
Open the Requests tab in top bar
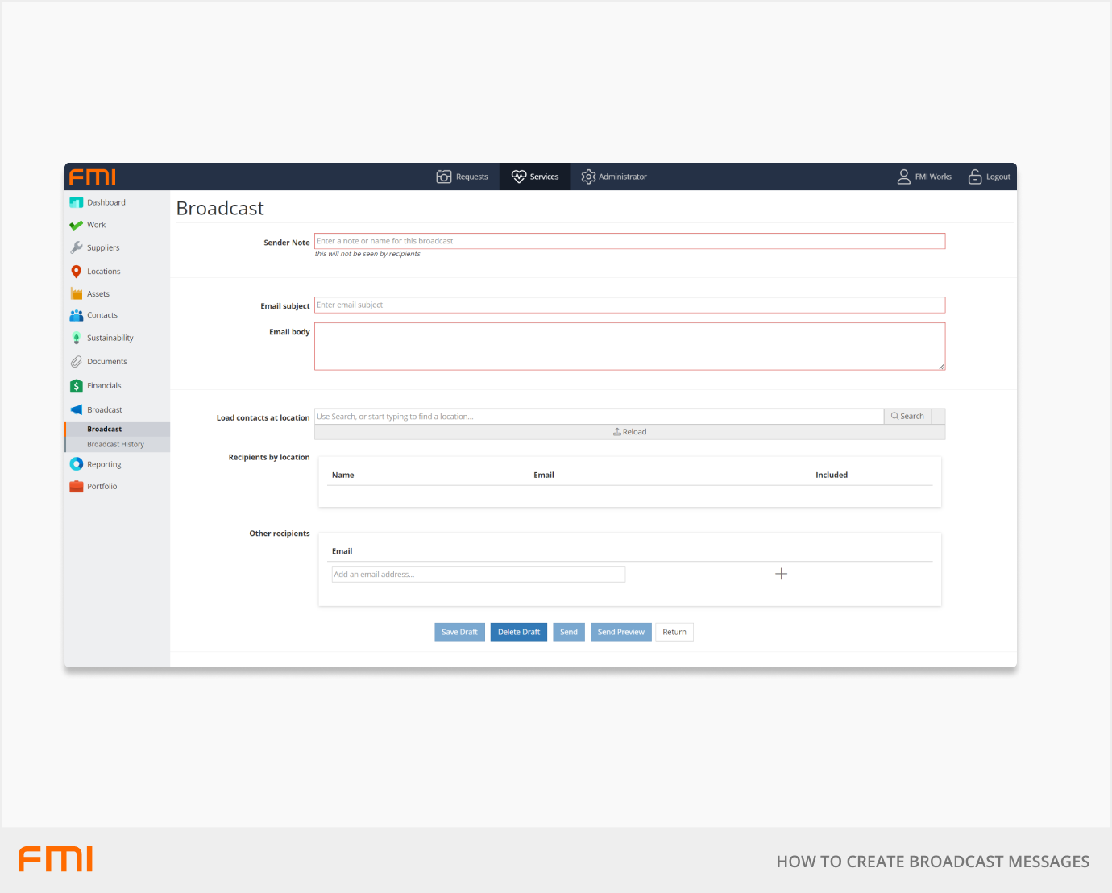[x=463, y=177]
